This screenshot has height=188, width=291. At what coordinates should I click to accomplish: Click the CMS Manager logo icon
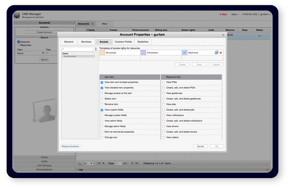[x=17, y=16]
